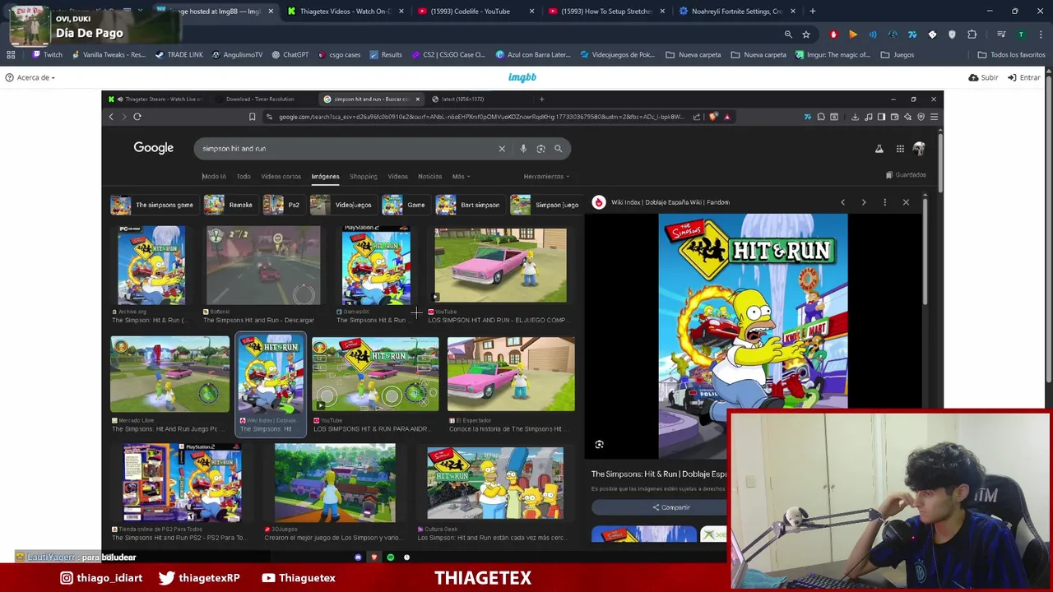Click the imgbb logo
The height and width of the screenshot is (592, 1053).
[522, 77]
